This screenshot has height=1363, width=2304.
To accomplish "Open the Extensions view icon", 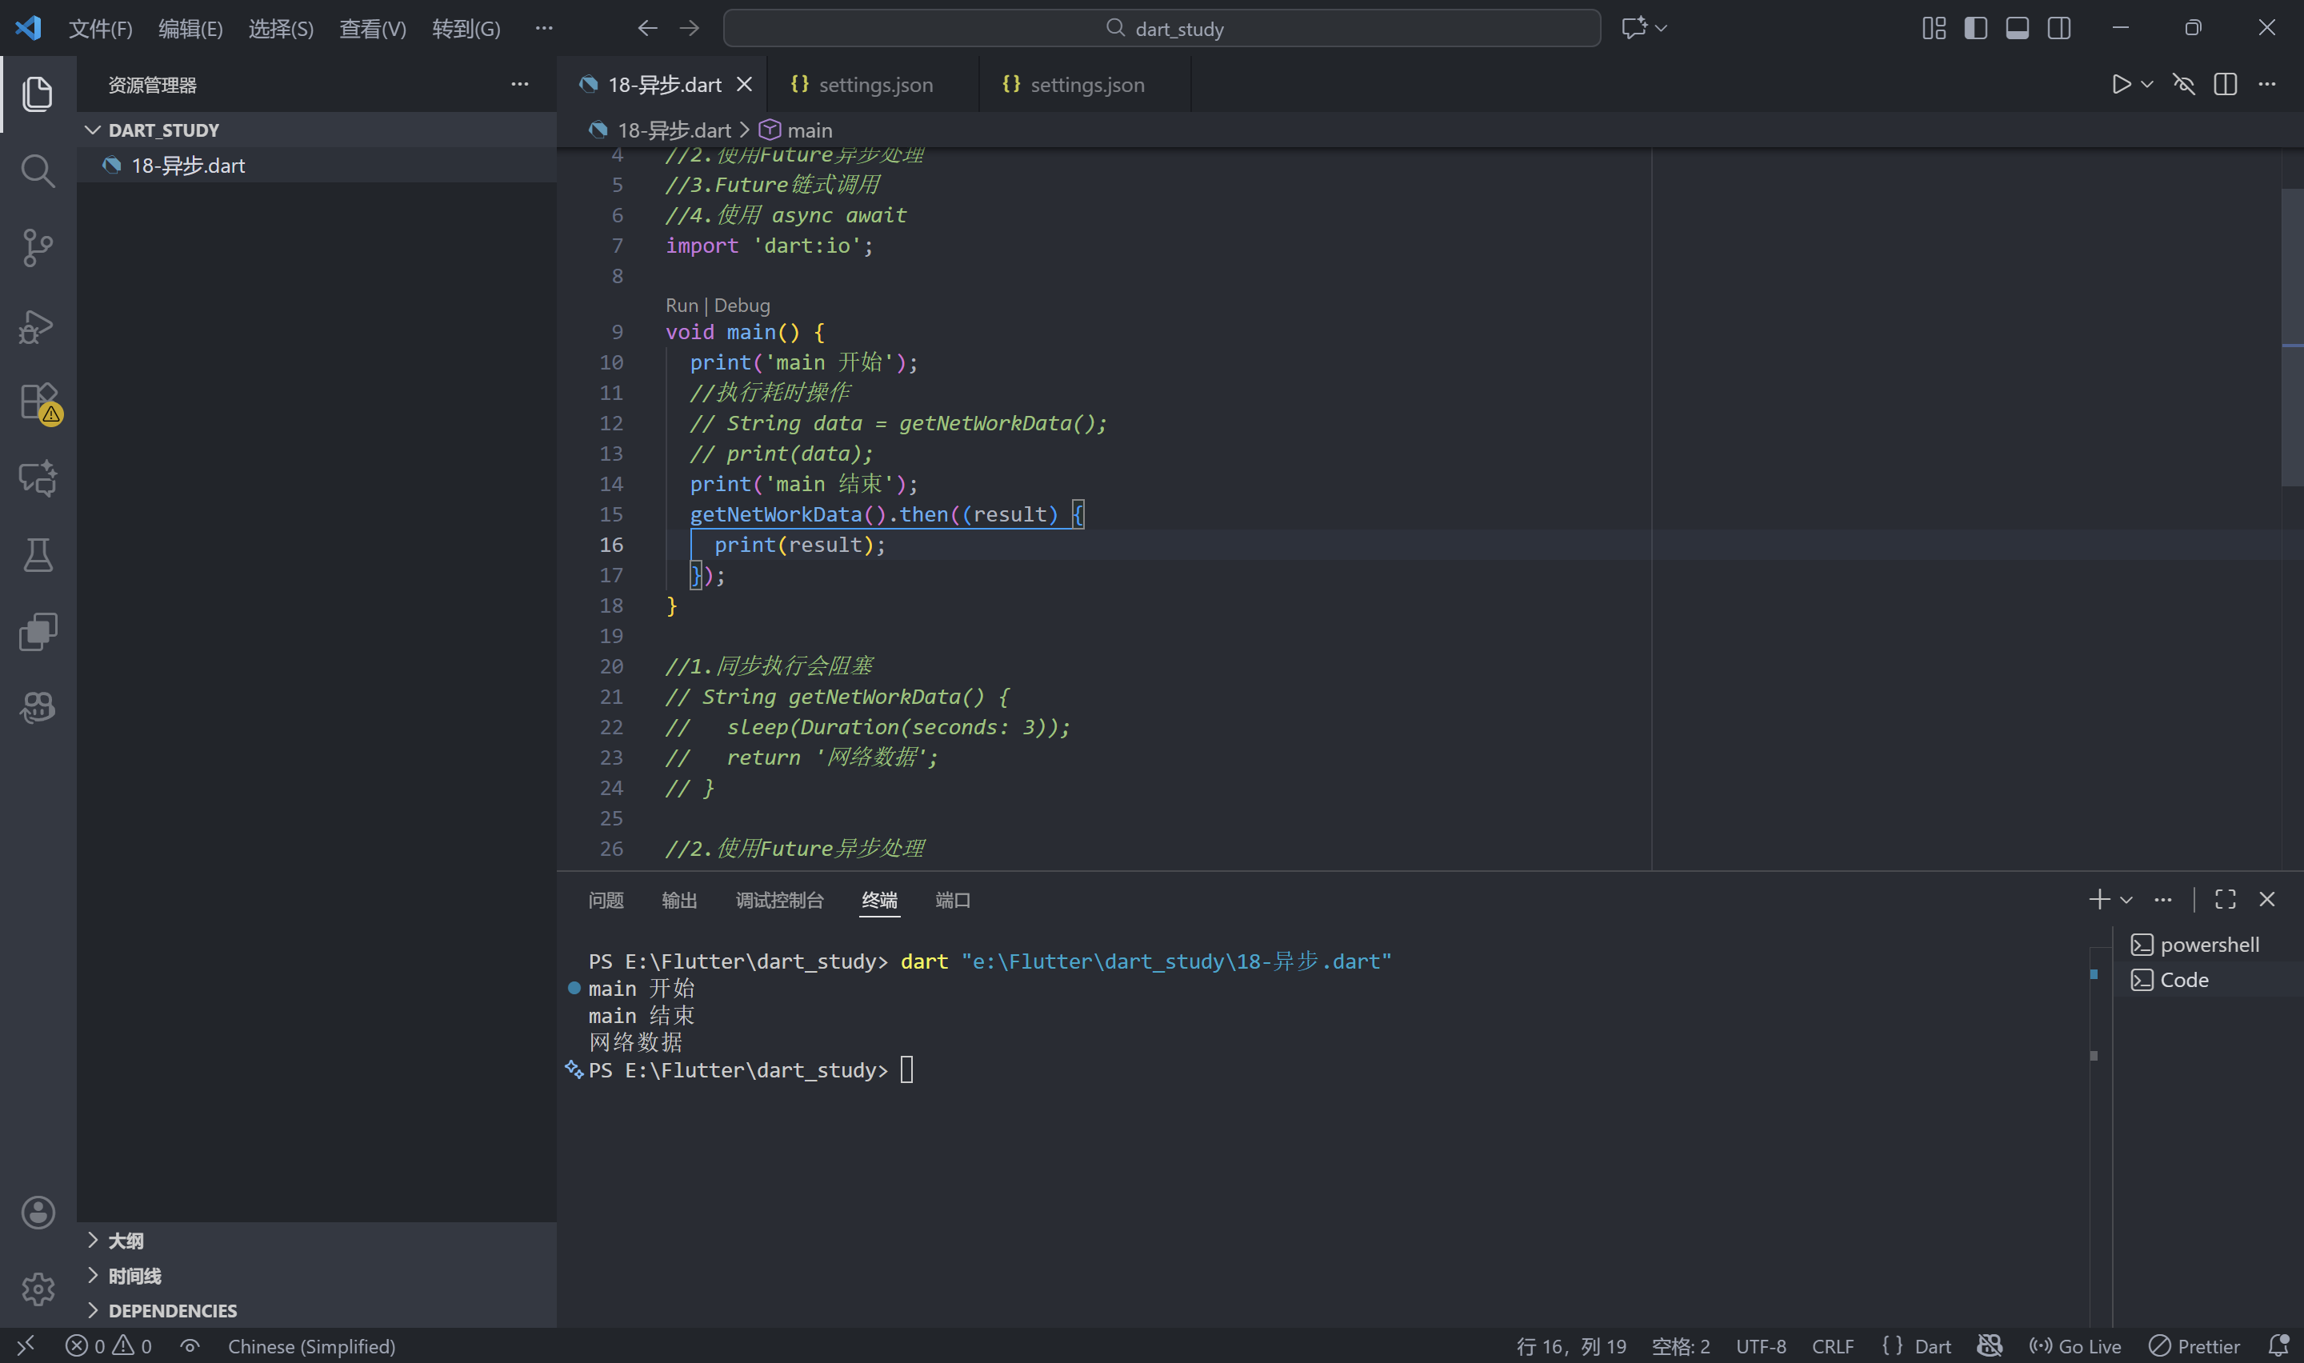I will point(38,402).
